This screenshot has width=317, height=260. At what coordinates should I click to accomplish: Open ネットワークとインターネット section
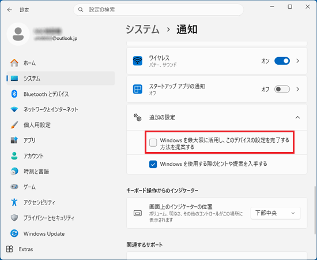61,109
